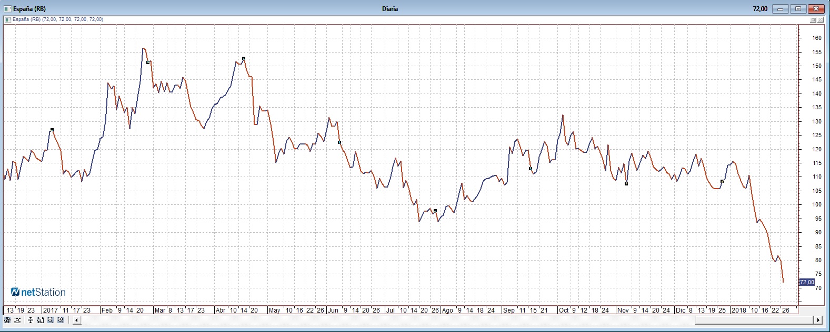Click the fit-to-page zoom icon

pyautogui.click(x=41, y=320)
